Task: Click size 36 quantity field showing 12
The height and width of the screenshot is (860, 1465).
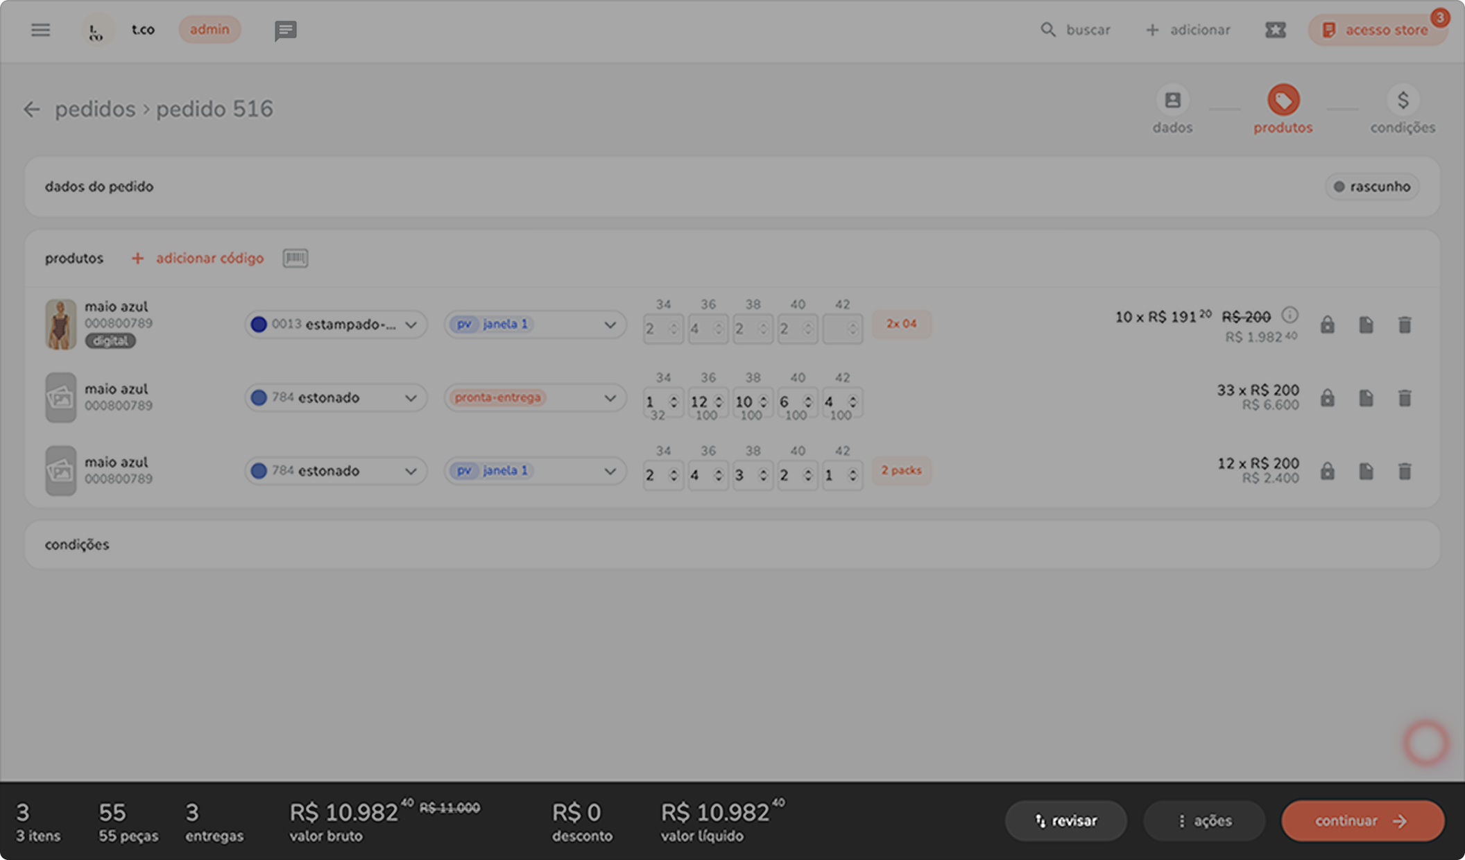Action: (700, 402)
